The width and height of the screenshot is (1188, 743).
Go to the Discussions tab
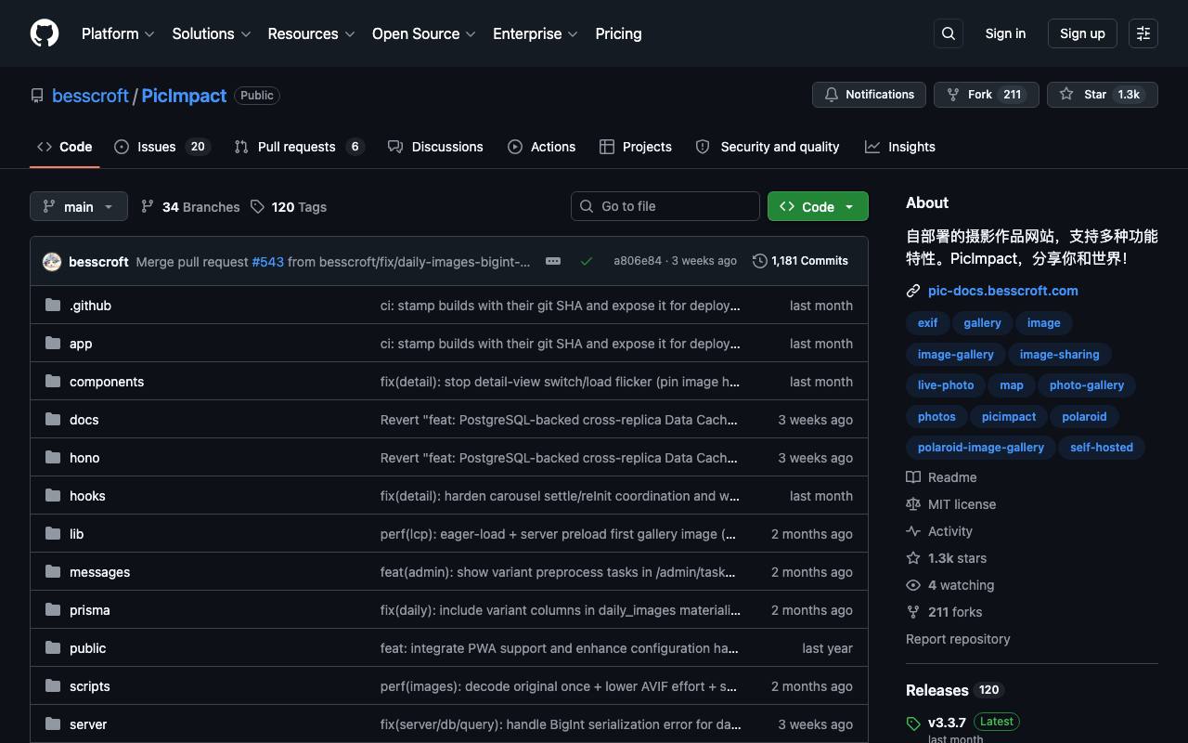click(435, 147)
